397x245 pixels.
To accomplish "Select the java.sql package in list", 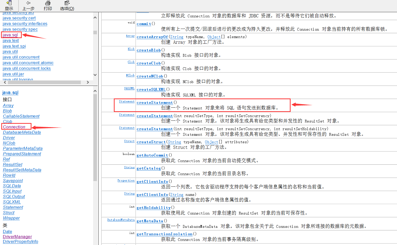I will [x=10, y=35].
